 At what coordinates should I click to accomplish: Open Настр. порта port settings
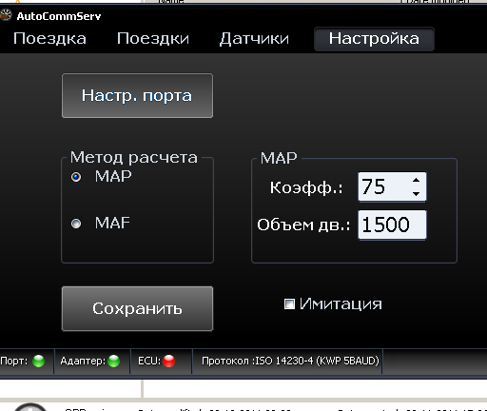[x=137, y=96]
